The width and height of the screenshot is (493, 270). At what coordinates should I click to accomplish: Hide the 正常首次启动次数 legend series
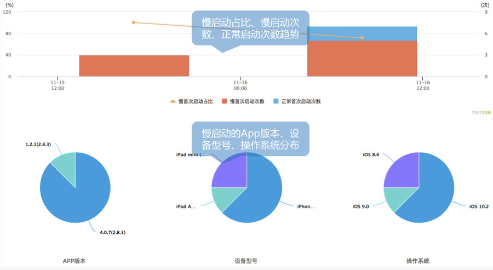click(x=301, y=101)
